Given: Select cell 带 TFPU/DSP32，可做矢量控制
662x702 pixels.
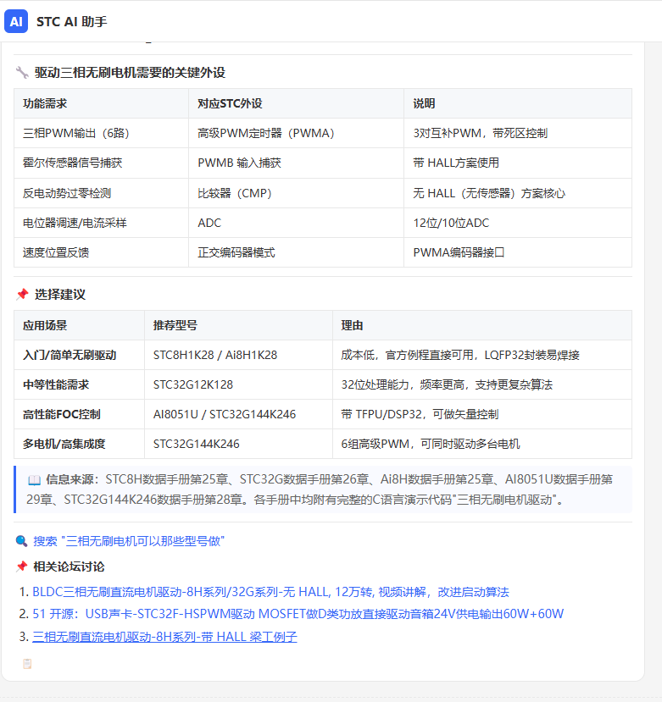Looking at the screenshot, I should (482, 414).
